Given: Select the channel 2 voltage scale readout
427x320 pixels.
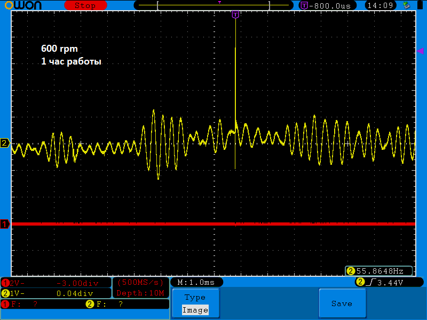Looking at the screenshot, I should pos(56,293).
